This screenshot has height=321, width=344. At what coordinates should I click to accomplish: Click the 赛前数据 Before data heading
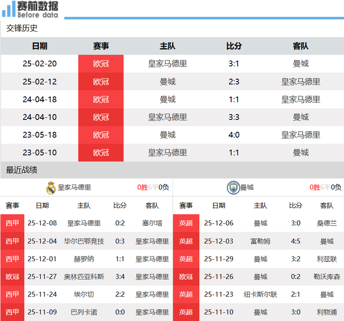click(x=38, y=10)
